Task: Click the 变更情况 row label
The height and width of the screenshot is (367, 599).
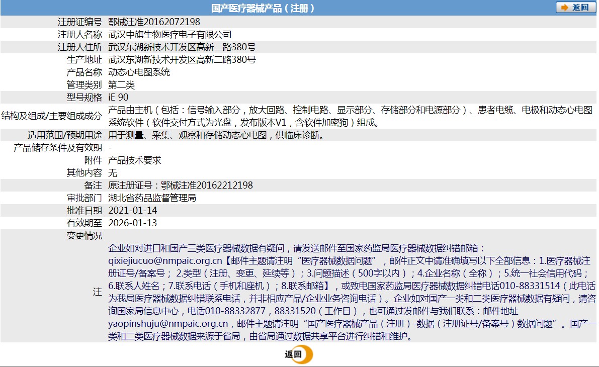Action: (x=84, y=235)
